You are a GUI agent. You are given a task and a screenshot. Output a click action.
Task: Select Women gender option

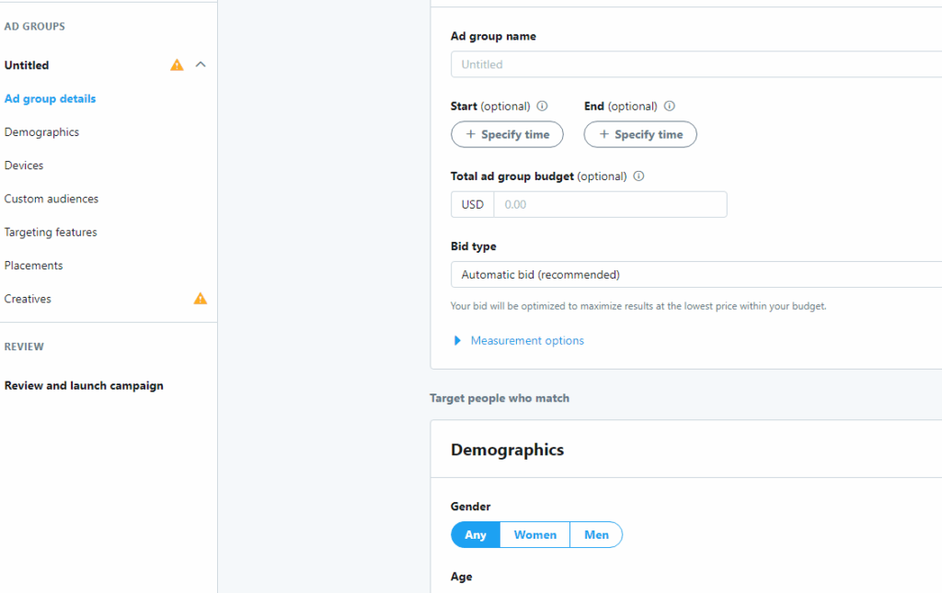[534, 535]
